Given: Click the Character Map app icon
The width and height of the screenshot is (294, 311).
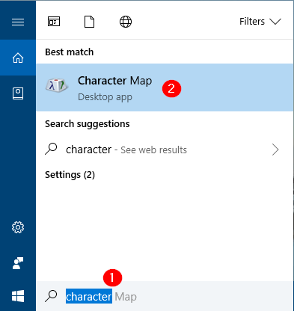Looking at the screenshot, I should [x=57, y=85].
